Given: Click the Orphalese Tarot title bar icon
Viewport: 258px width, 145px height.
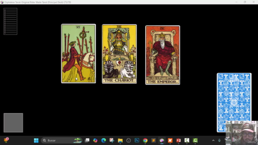Looking at the screenshot, I should [x=2, y=2].
